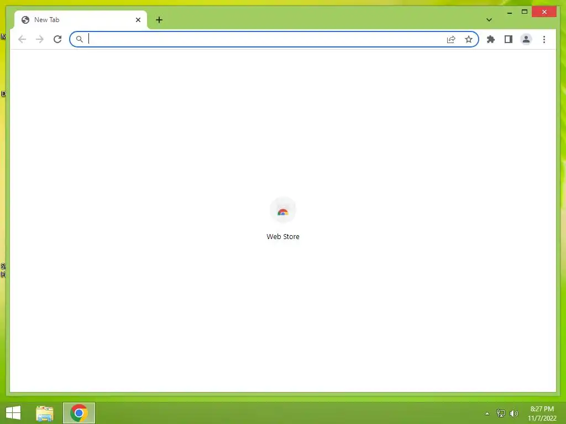The height and width of the screenshot is (424, 566).
Task: Expand the tab search chevron
Action: tap(489, 20)
